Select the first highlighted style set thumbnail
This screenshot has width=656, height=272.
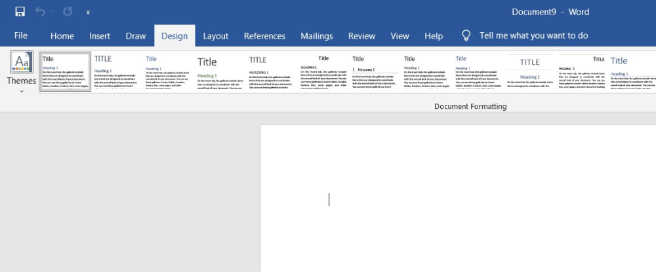tap(65, 71)
